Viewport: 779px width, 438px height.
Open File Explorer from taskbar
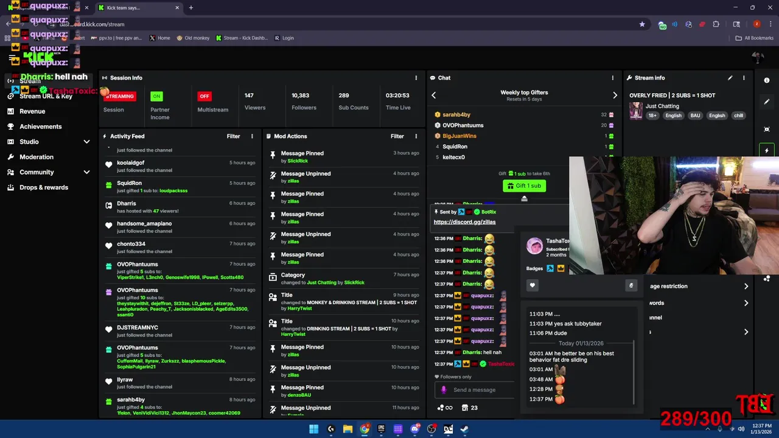click(348, 429)
